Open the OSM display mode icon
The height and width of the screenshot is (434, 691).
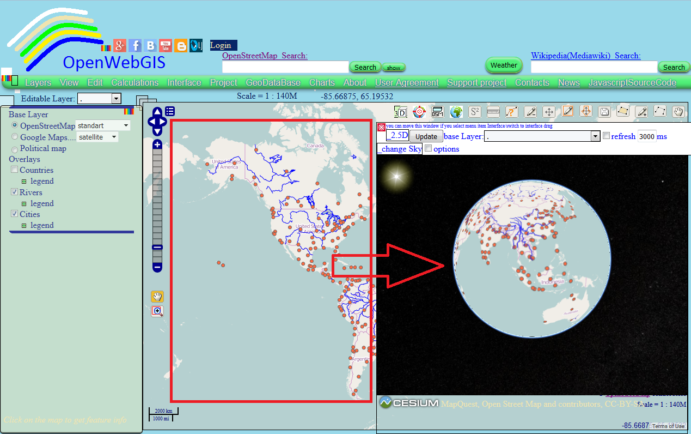[x=437, y=112]
